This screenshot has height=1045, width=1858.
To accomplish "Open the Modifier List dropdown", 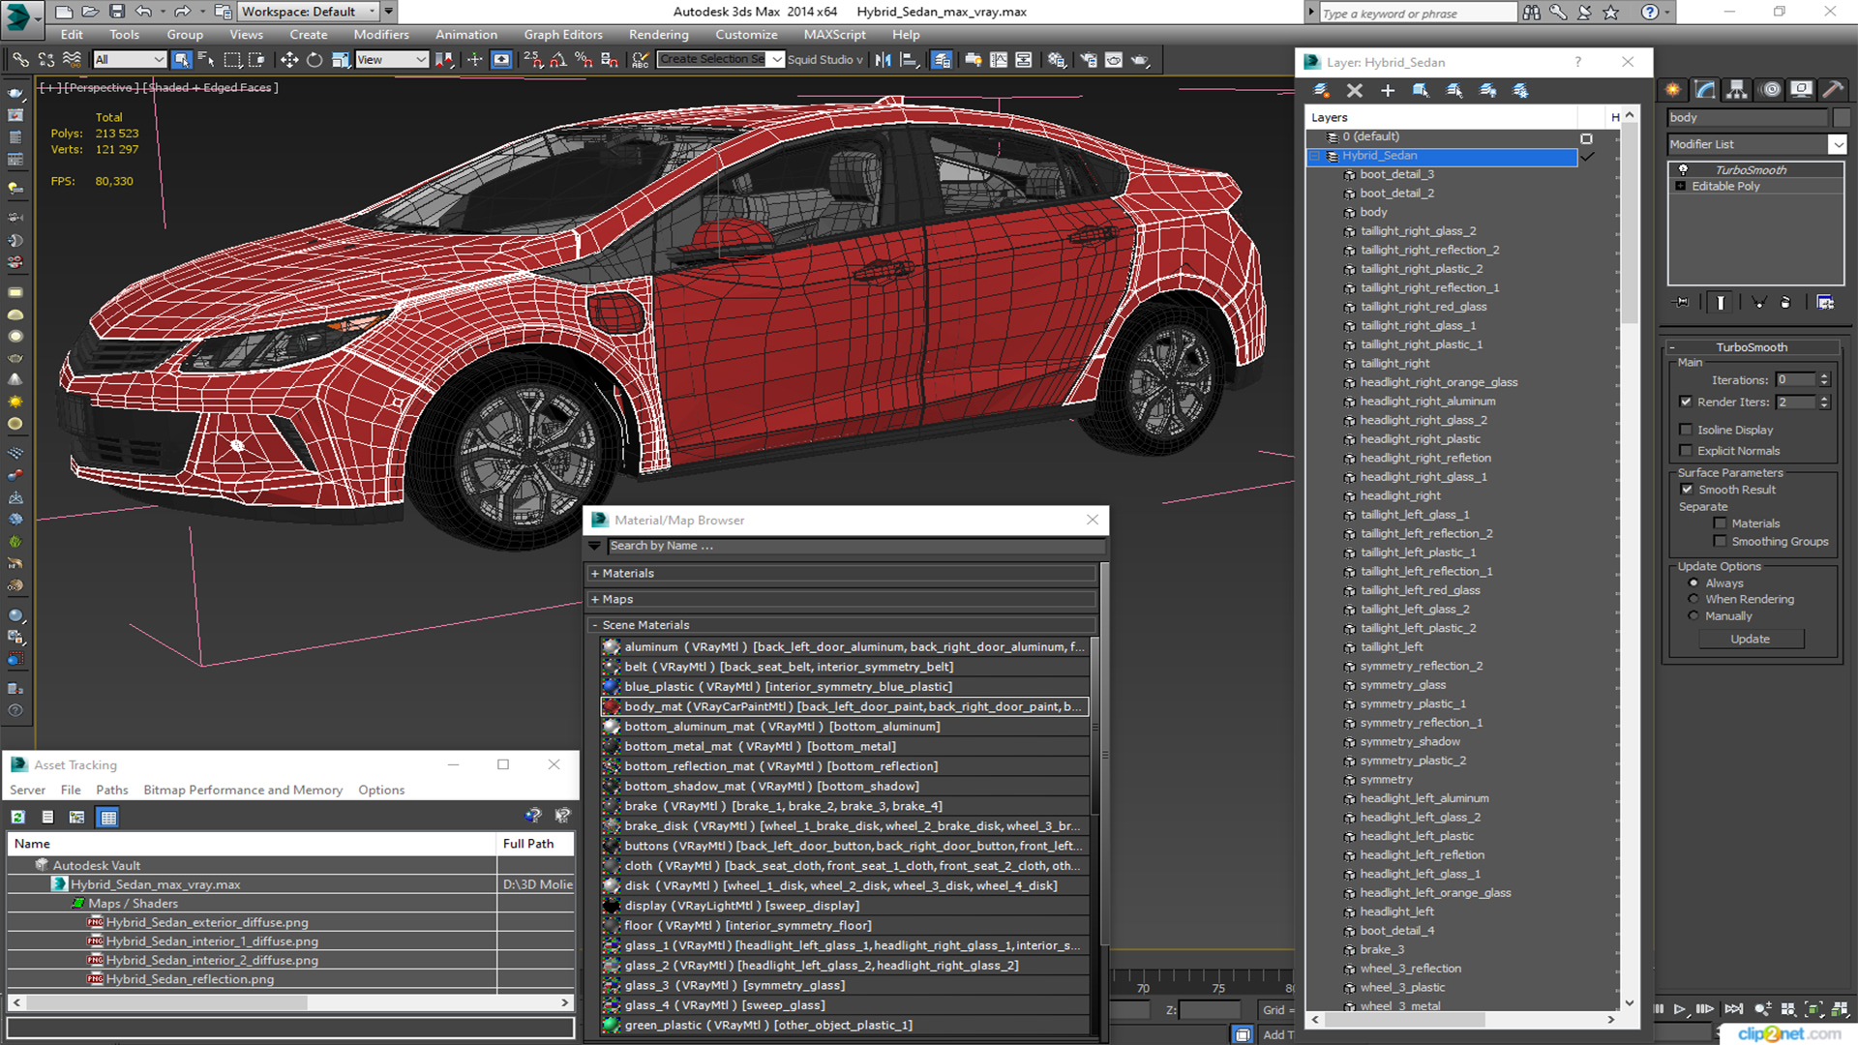I will 1837,144.
